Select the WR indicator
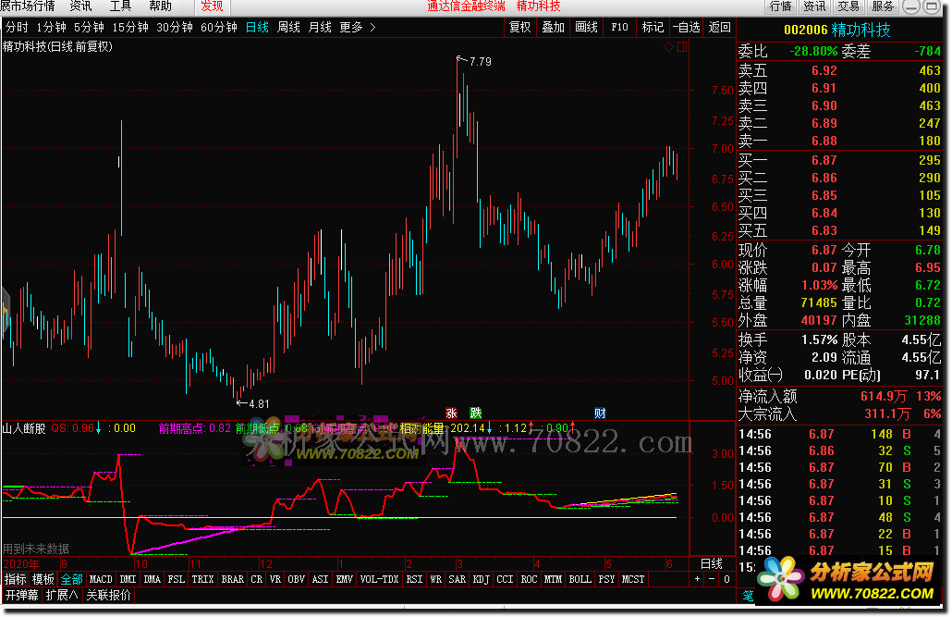Image resolution: width=952 pixels, height=617 pixels. click(436, 579)
